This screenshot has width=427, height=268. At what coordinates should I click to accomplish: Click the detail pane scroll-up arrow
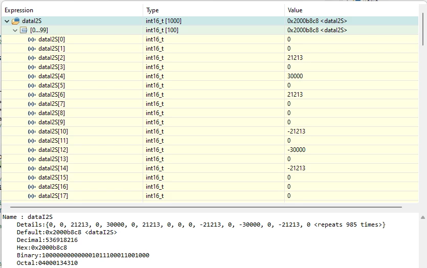tap(422, 217)
